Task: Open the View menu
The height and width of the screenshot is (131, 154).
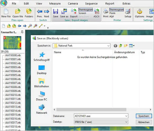Action: (39, 4)
